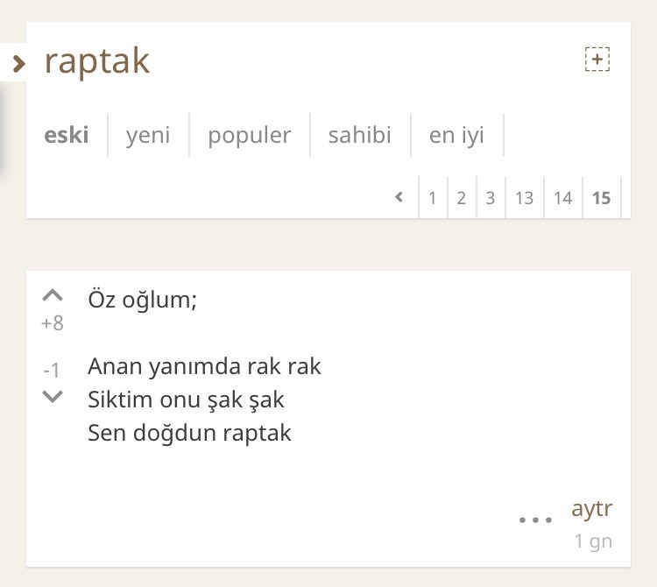657x587 pixels.
Task: Open the "en iyi" tab
Action: [x=456, y=136]
